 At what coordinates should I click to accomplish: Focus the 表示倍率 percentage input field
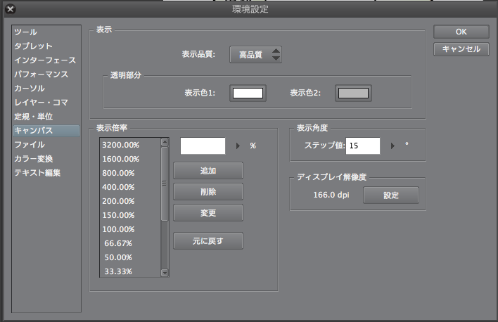[x=203, y=146]
